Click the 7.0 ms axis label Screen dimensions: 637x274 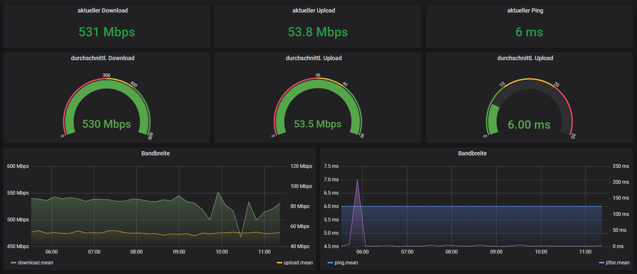[331, 180]
